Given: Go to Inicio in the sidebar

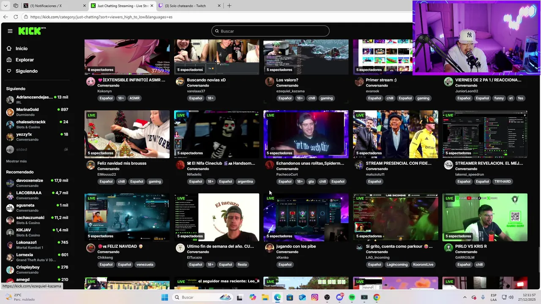Looking at the screenshot, I should click(21, 49).
